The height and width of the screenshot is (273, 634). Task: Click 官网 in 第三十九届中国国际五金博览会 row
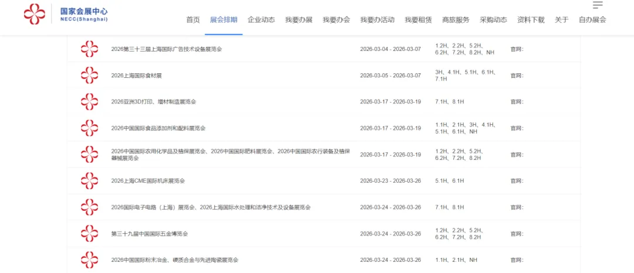tap(517, 234)
